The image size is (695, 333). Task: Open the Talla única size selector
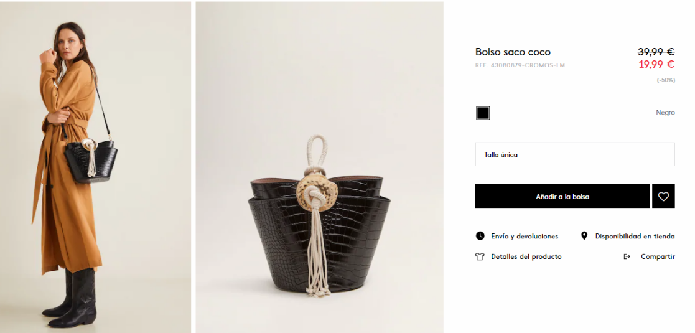pos(575,154)
